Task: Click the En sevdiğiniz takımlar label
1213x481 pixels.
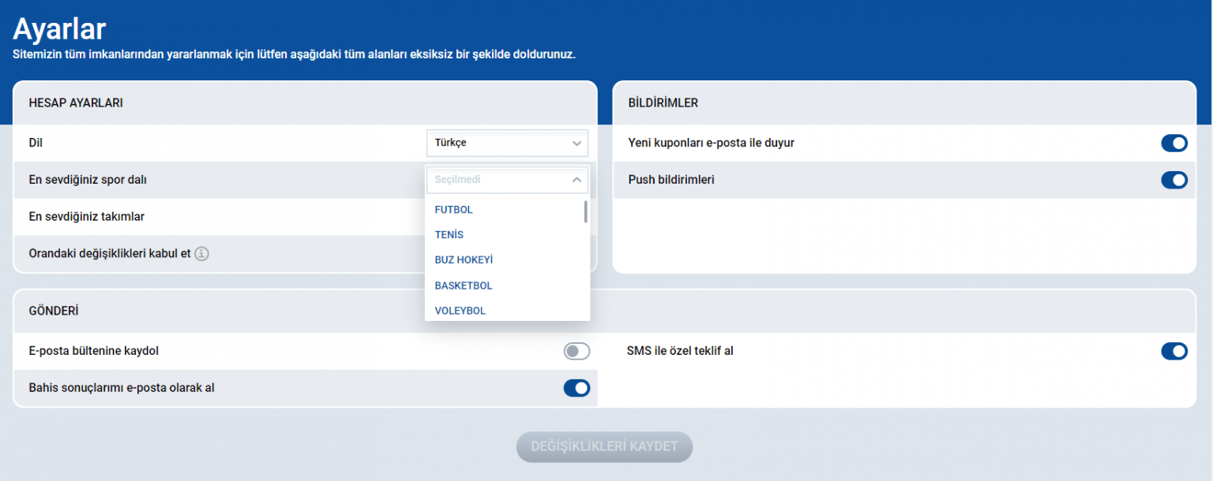Action: coord(87,217)
